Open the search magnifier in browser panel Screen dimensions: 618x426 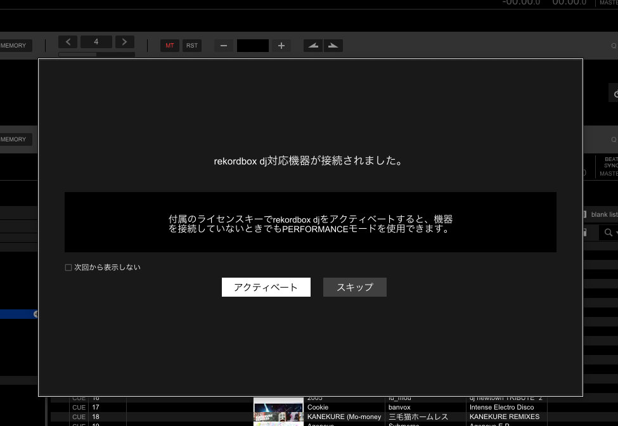[608, 233]
